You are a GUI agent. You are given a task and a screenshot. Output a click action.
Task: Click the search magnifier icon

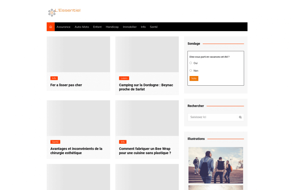point(240,117)
